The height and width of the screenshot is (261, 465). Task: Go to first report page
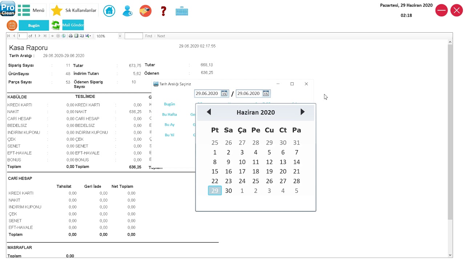point(9,36)
